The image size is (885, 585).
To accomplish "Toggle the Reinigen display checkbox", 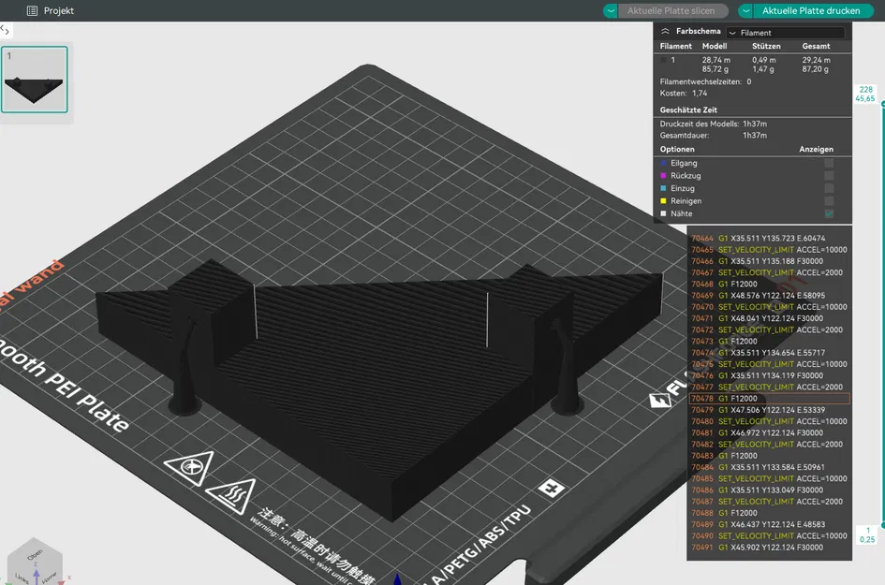I will (829, 201).
